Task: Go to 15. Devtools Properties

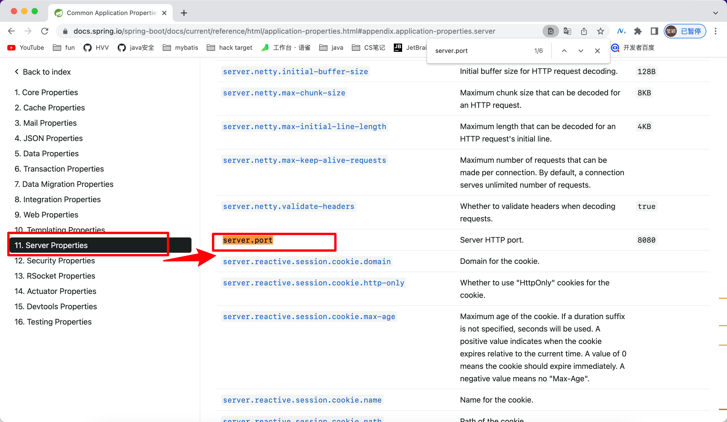Action: click(x=56, y=307)
